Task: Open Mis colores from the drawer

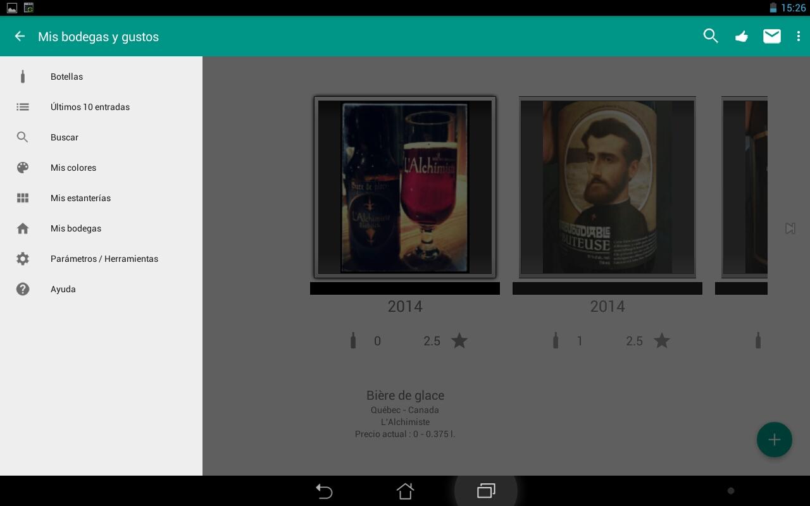Action: [101, 168]
